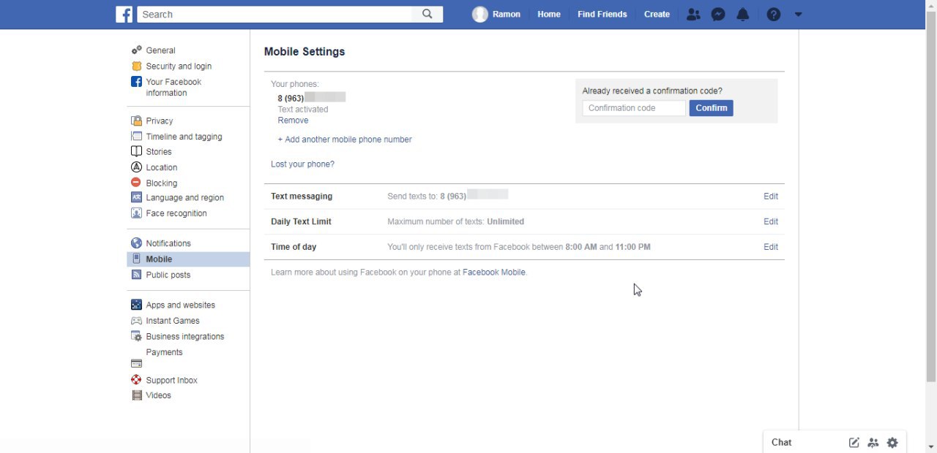This screenshot has width=937, height=453.
Task: Edit the Text messaging setting
Action: pos(771,197)
